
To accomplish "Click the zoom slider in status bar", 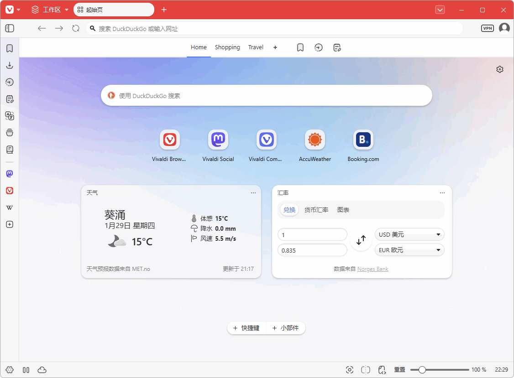I will click(440, 370).
